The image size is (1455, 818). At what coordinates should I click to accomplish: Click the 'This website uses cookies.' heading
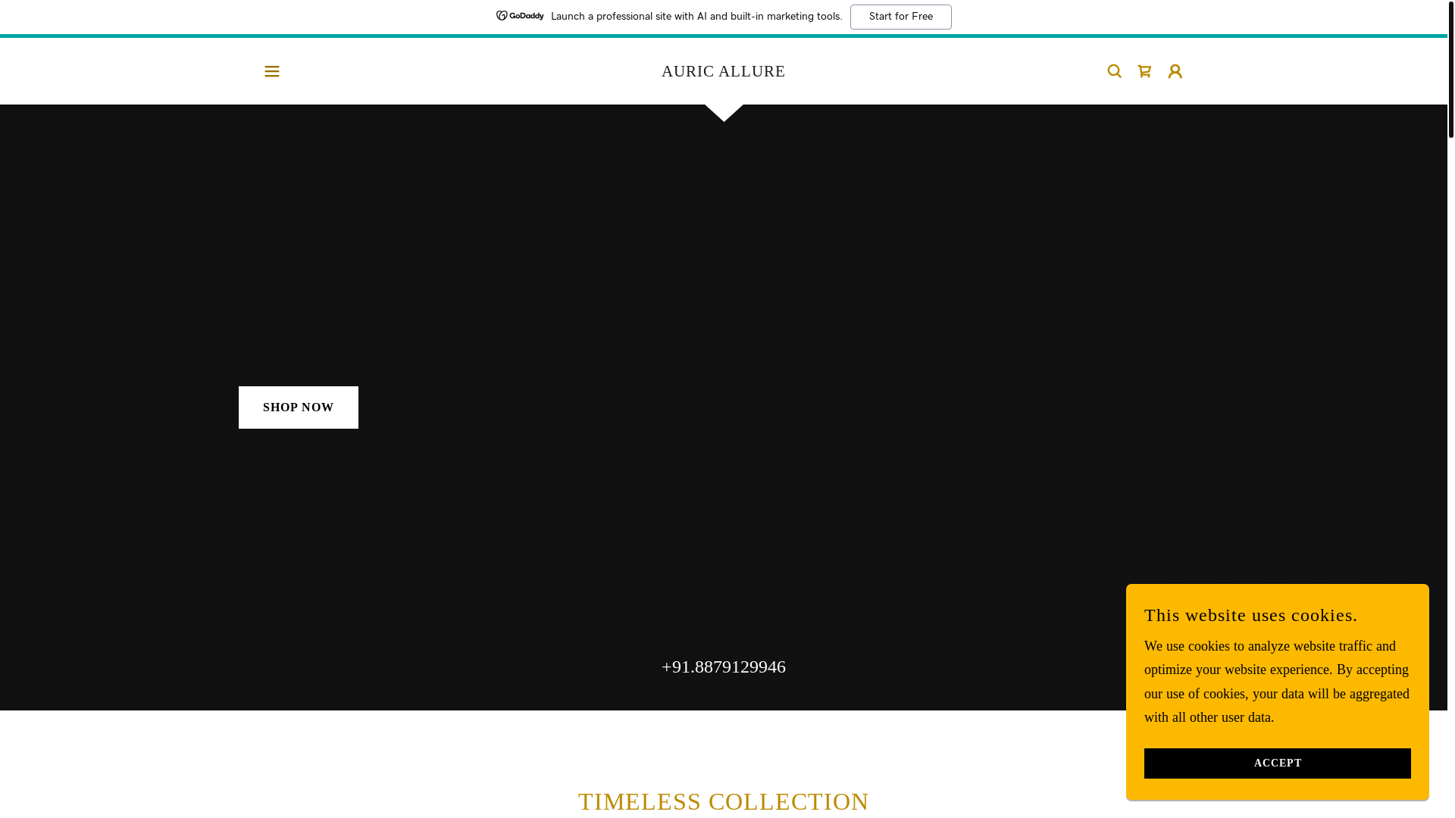click(x=1250, y=615)
